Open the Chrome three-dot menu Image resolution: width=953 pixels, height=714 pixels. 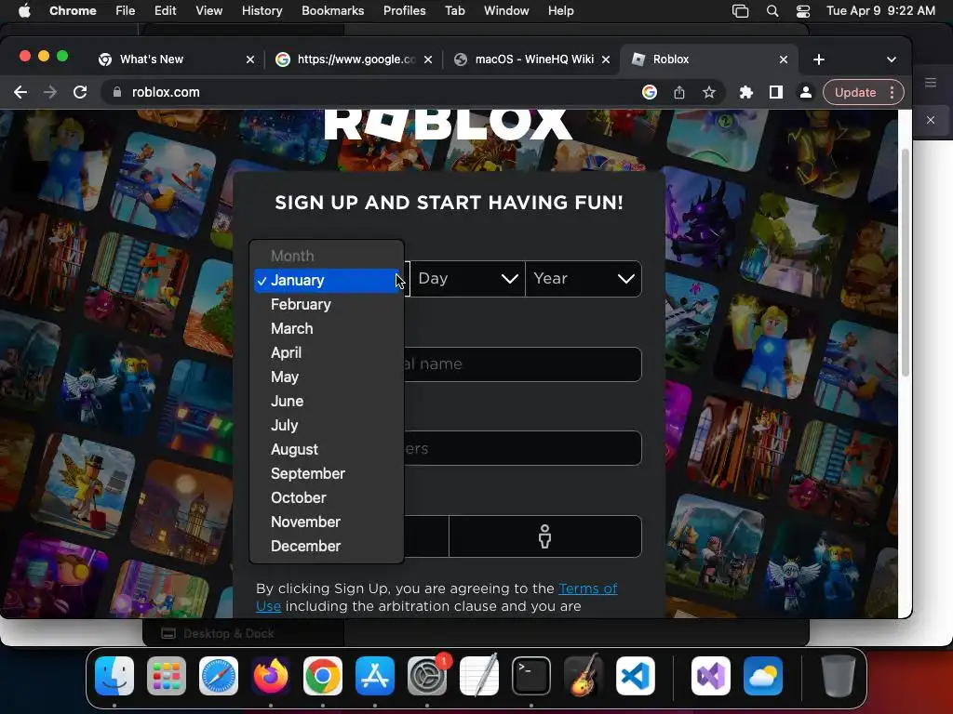(x=893, y=92)
